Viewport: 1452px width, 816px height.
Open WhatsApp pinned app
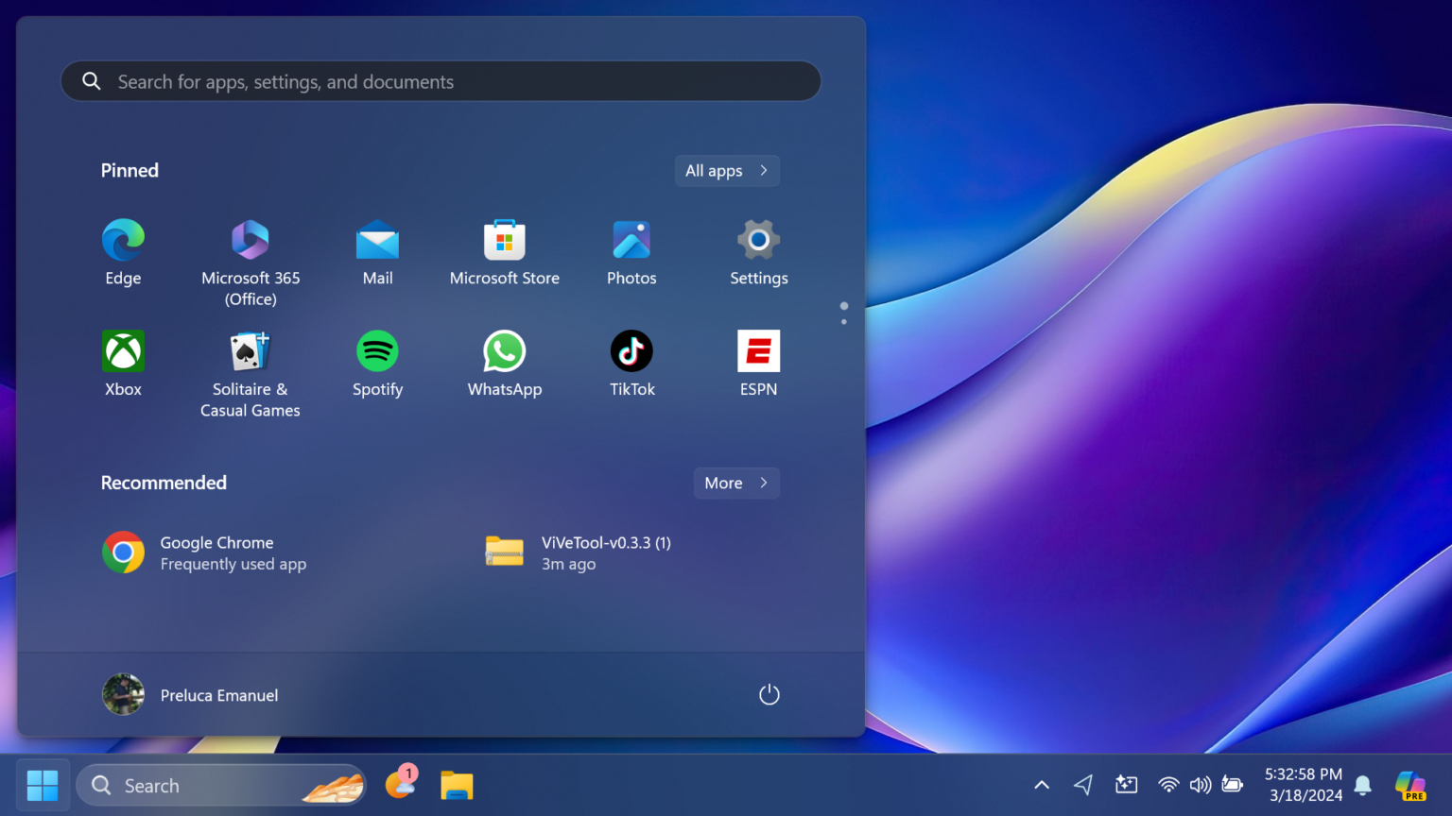pos(505,364)
